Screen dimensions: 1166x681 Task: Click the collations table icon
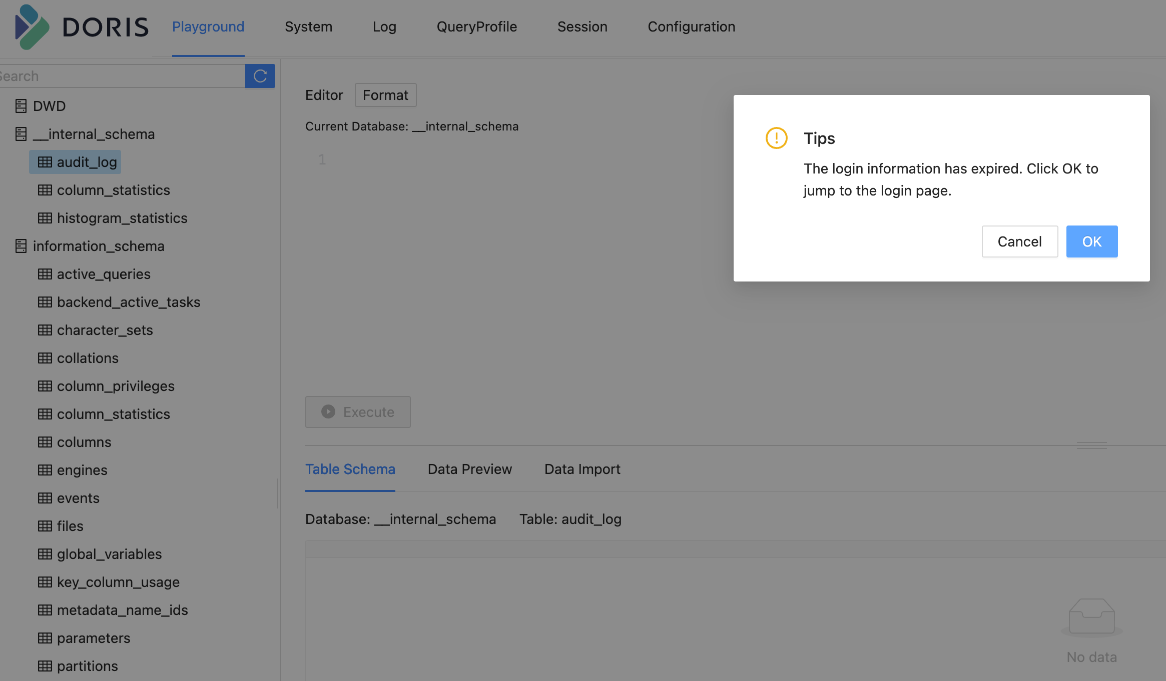[45, 358]
